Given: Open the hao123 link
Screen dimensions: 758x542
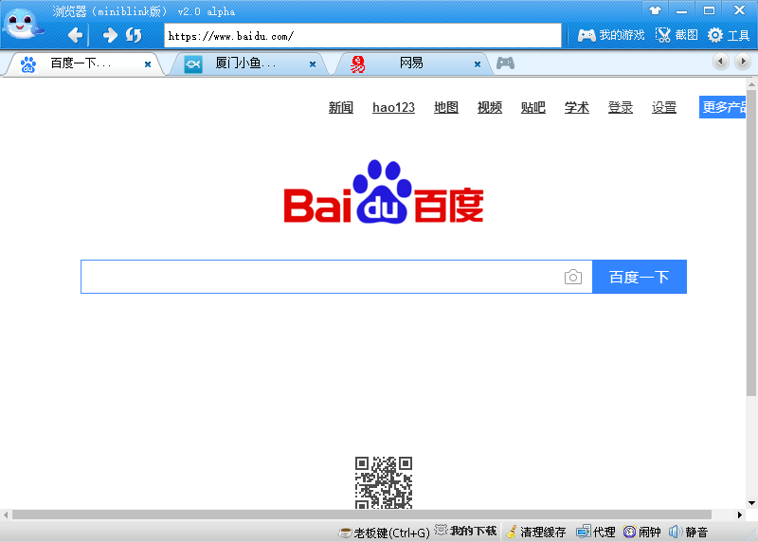Looking at the screenshot, I should [x=393, y=107].
